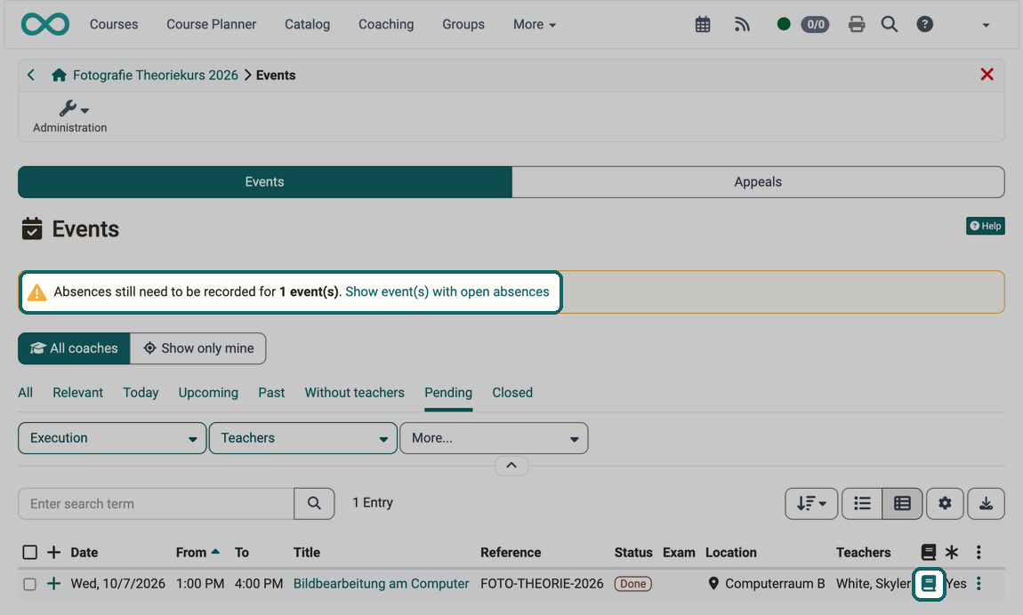This screenshot has width=1023, height=615.
Task: Click the Help button
Action: pyautogui.click(x=985, y=226)
